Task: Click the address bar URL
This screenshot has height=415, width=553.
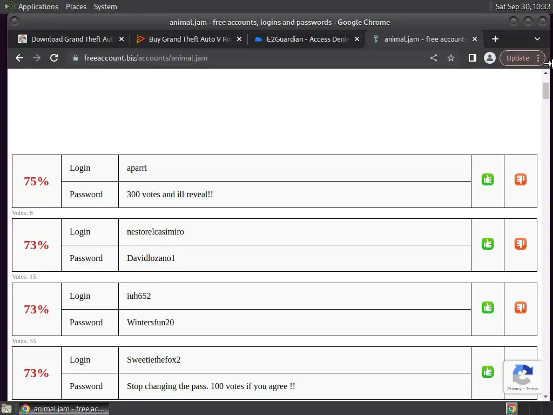Action: pos(146,58)
